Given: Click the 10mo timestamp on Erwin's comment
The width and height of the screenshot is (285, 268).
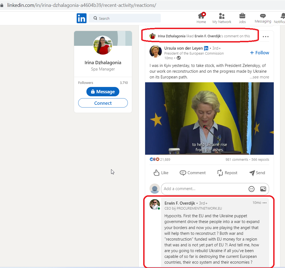Looking at the screenshot, I should pos(257,203).
